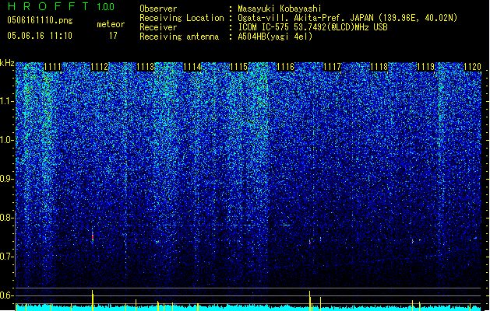
Task: Click the 'Receiving antenna' label
Action: tap(179, 37)
